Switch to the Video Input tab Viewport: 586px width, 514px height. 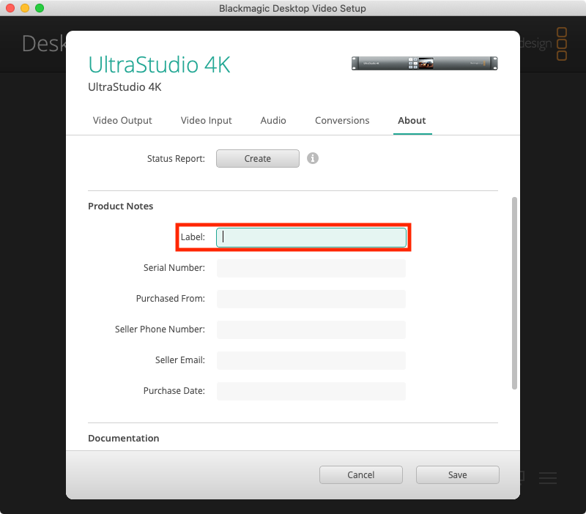tap(207, 120)
